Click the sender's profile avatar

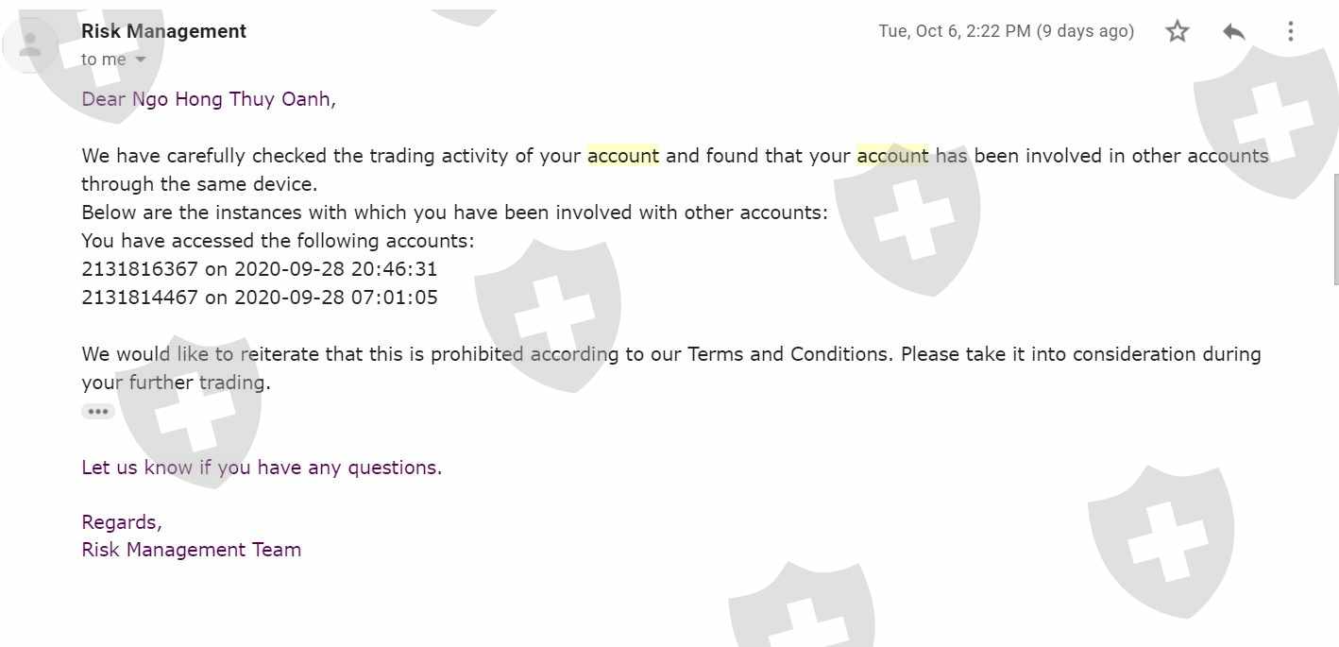click(x=30, y=43)
